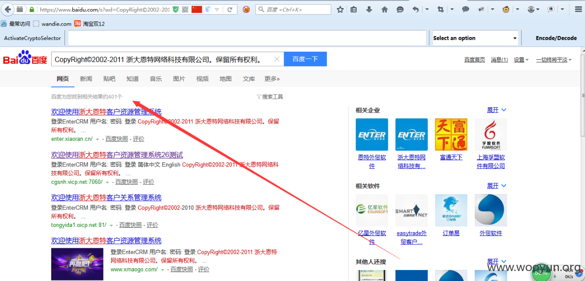Open the wandie.com bookmark
This screenshot has height=281, width=585.
click(x=52, y=24)
